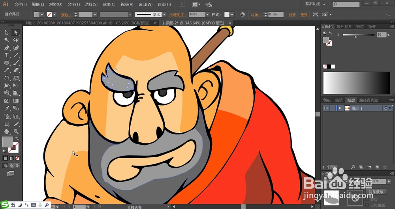
Task: Pick the Blend tool
Action: pyautogui.click(x=16, y=108)
